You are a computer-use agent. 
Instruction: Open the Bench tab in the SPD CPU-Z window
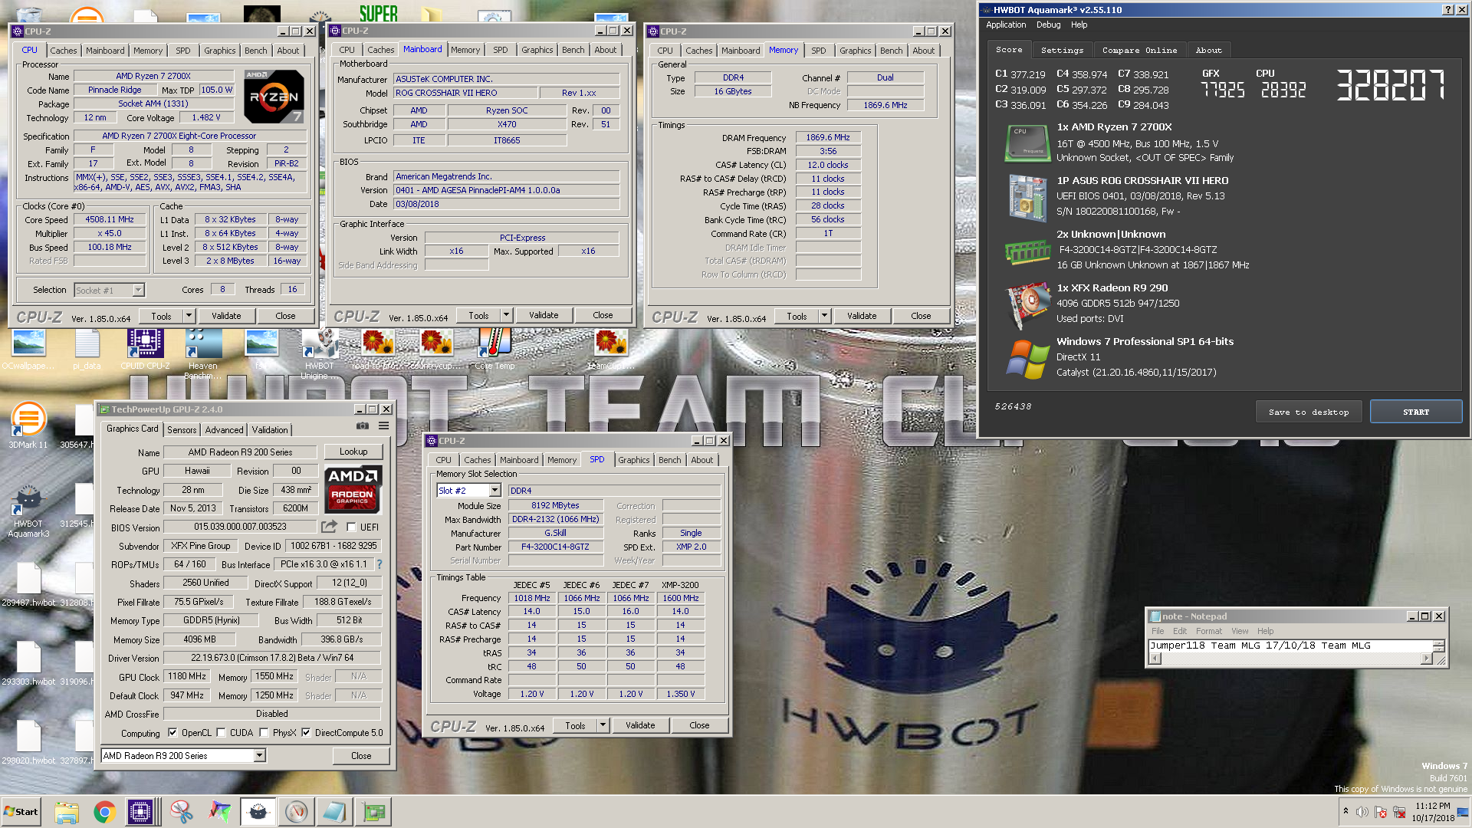pos(669,460)
